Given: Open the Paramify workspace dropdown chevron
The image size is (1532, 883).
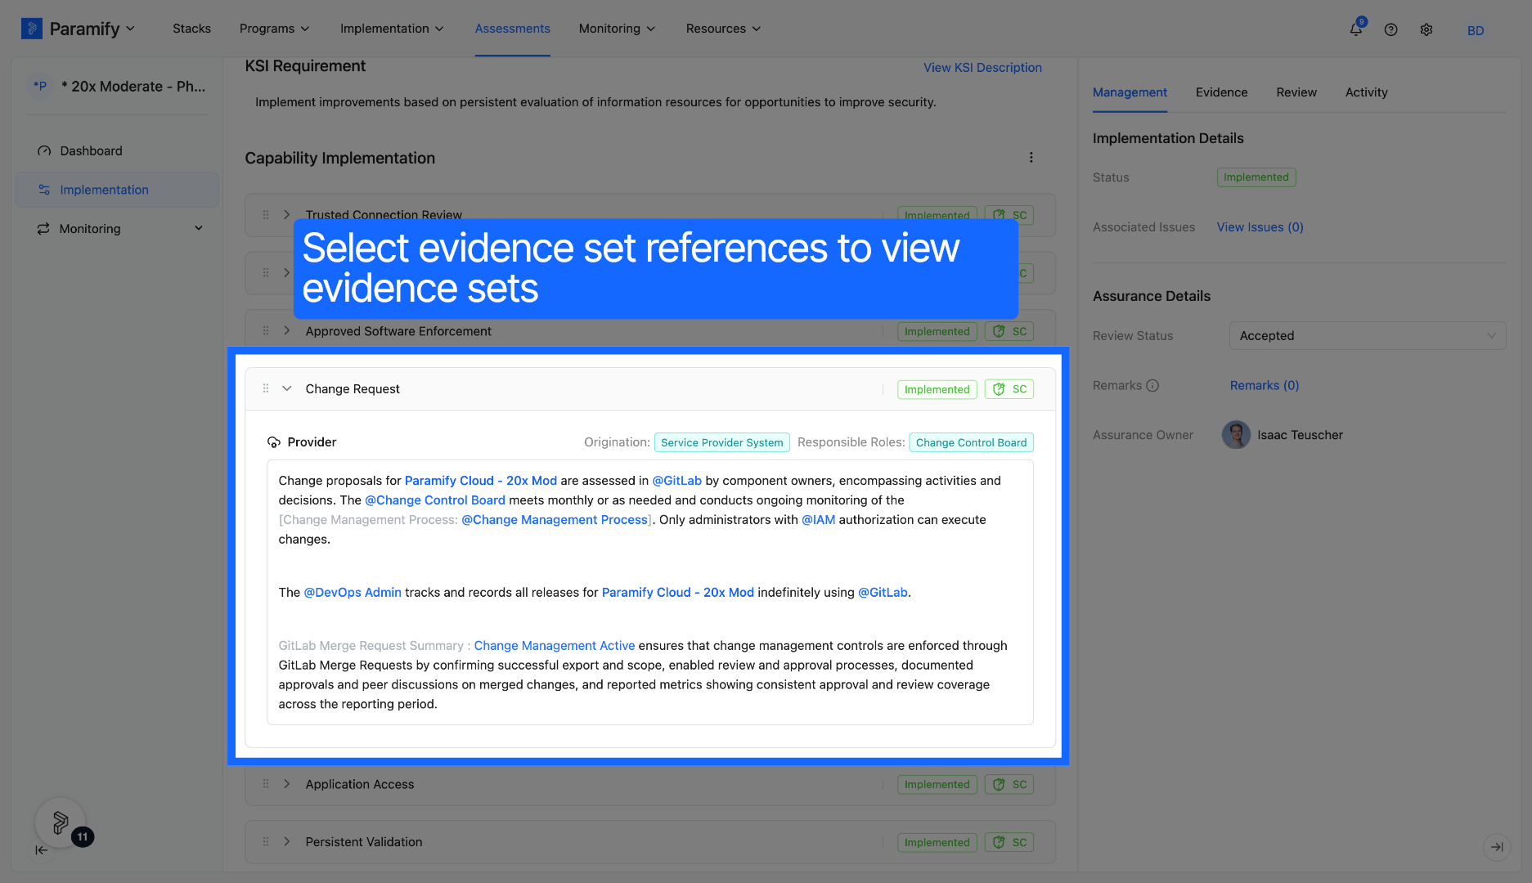Looking at the screenshot, I should tap(130, 29).
